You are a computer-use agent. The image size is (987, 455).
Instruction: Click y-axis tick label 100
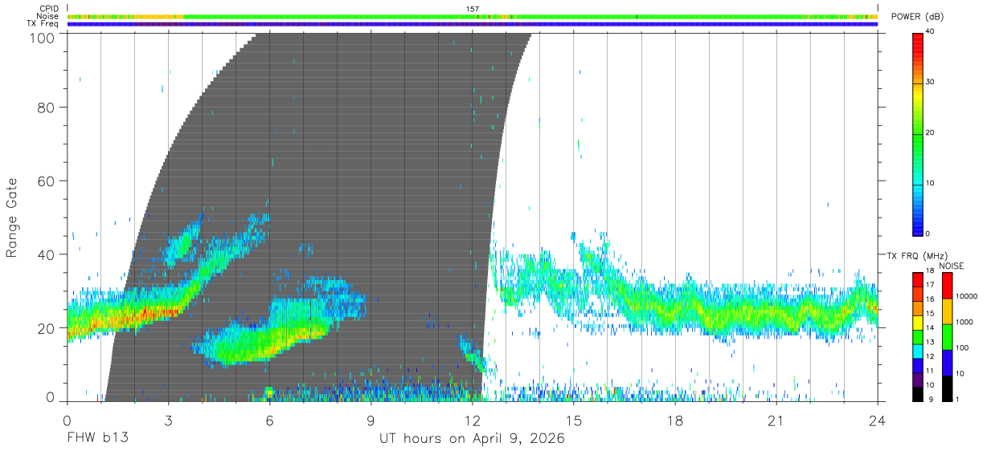click(41, 37)
